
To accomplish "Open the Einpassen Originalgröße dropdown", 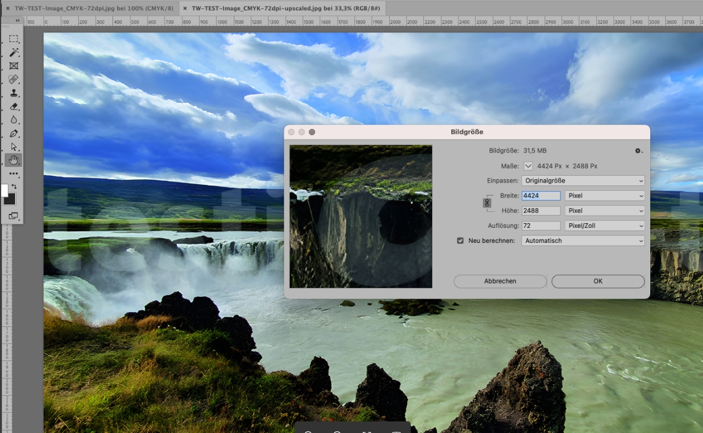I will tap(583, 181).
